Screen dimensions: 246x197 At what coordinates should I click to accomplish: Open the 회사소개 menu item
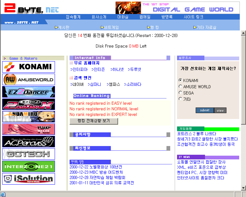click(99, 17)
